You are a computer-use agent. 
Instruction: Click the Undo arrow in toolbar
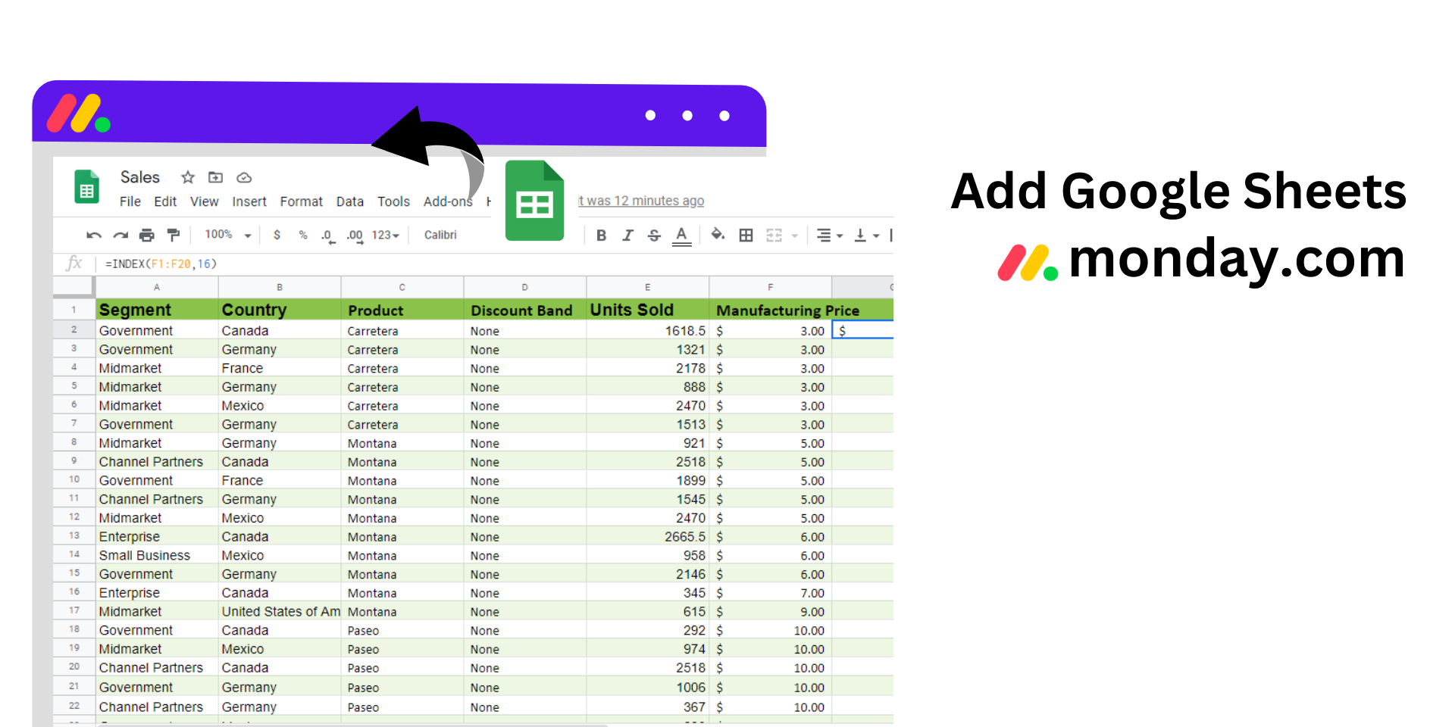(94, 235)
